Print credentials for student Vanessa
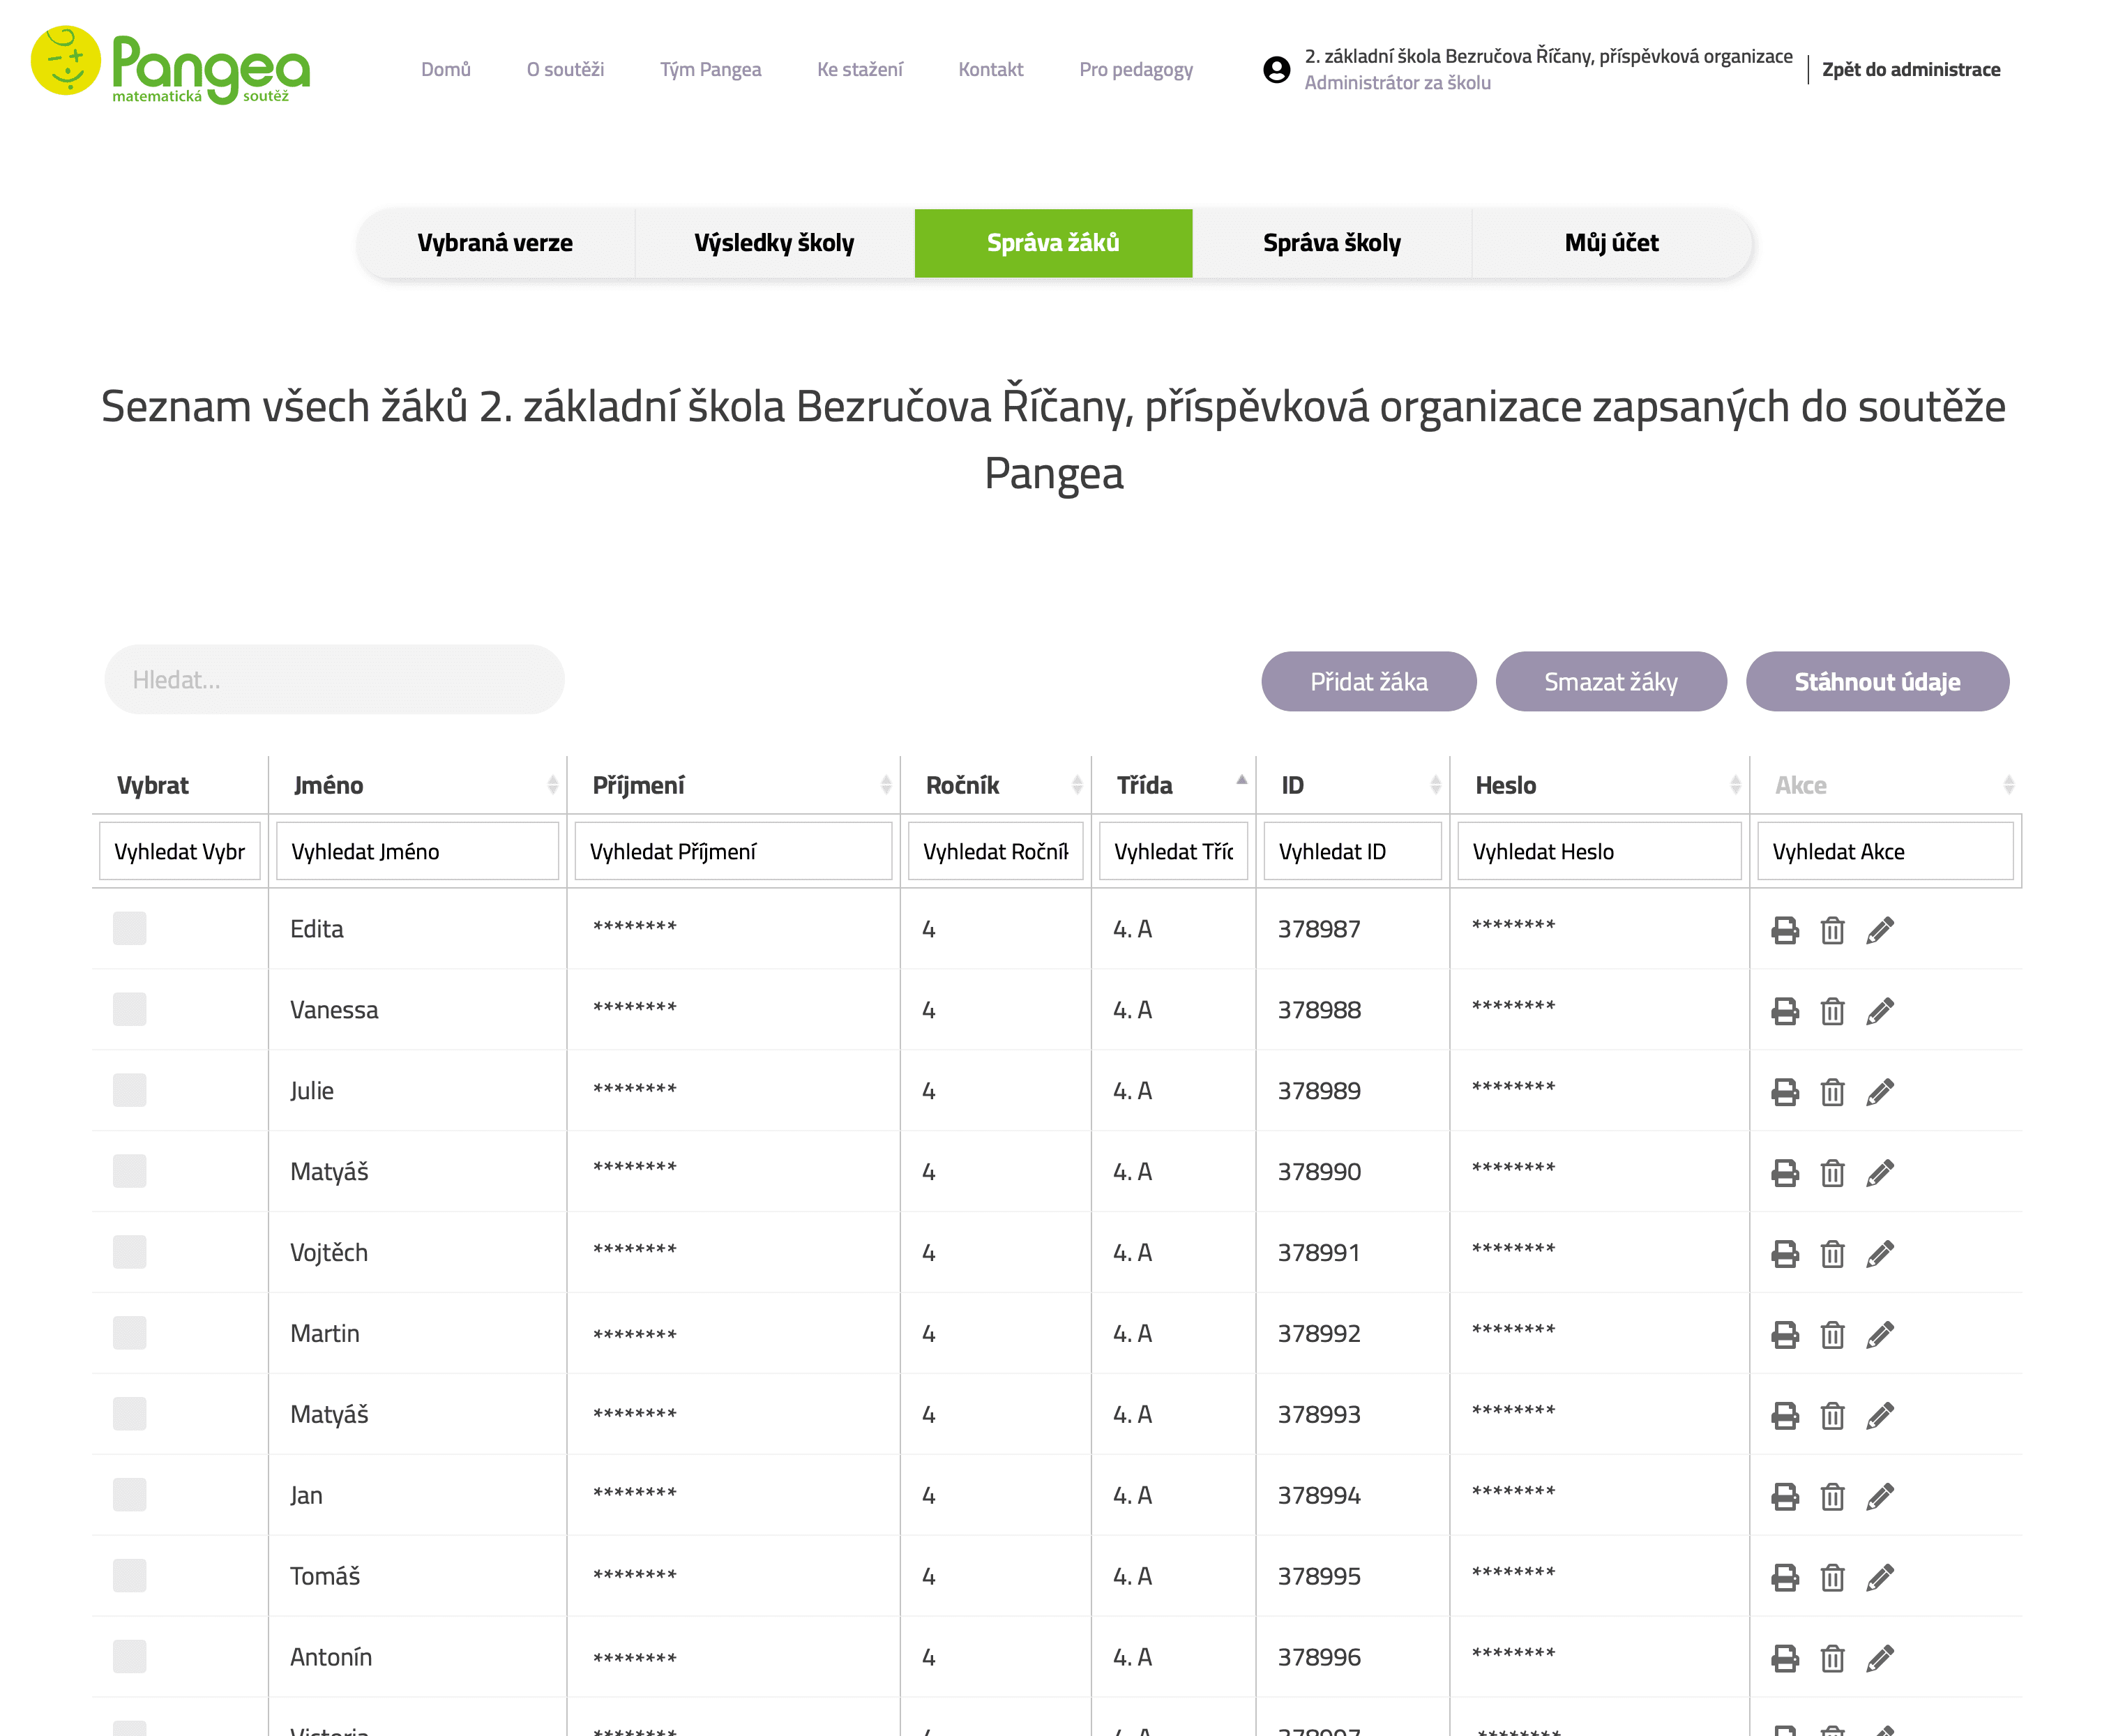2109x1736 pixels. (x=1784, y=1011)
